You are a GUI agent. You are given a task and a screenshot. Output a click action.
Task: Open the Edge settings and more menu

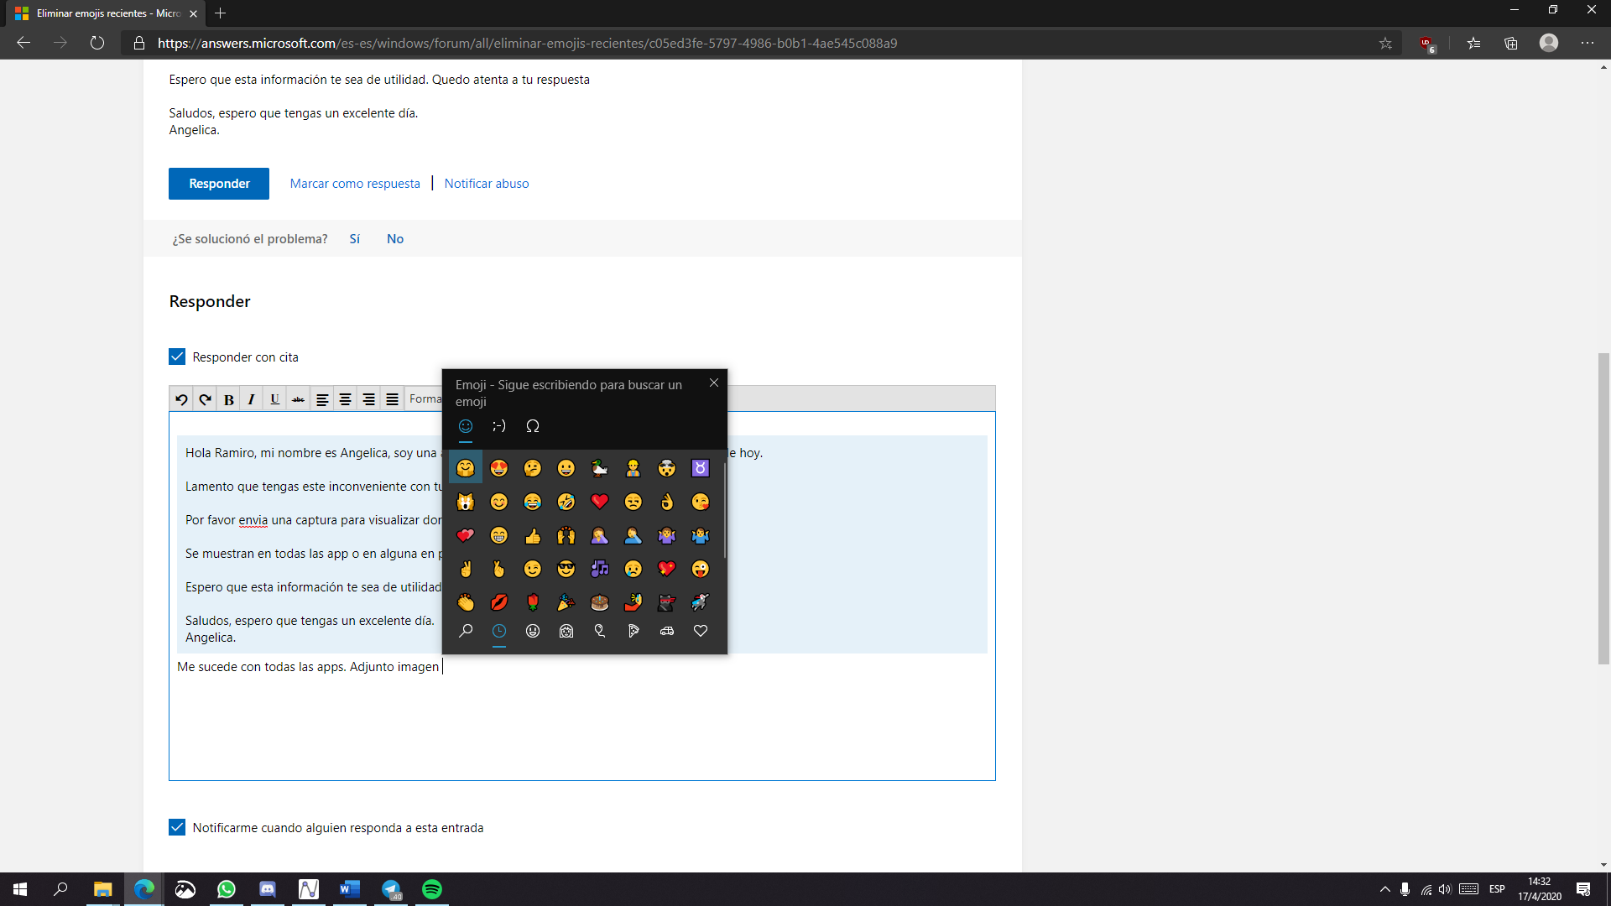click(x=1587, y=43)
